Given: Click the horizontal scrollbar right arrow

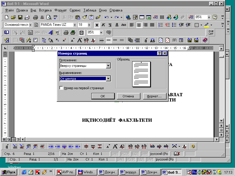Looking at the screenshot, I should (216, 140).
